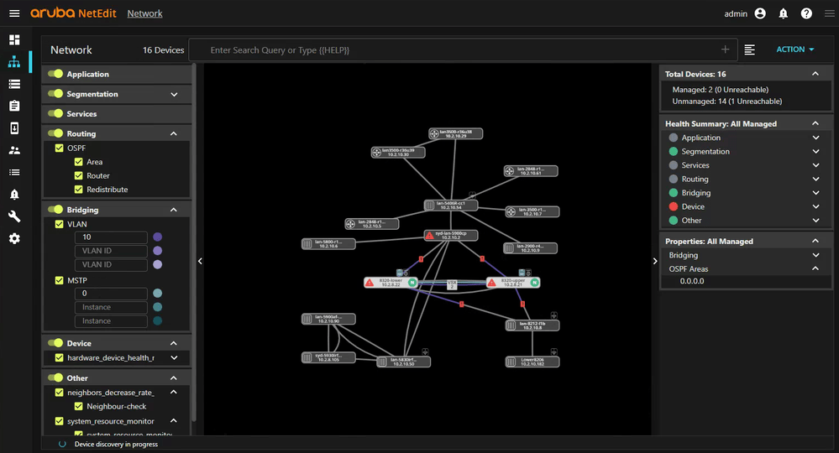This screenshot has height=453, width=839.
Task: Disable the MSTP checkbox
Action: 59,280
